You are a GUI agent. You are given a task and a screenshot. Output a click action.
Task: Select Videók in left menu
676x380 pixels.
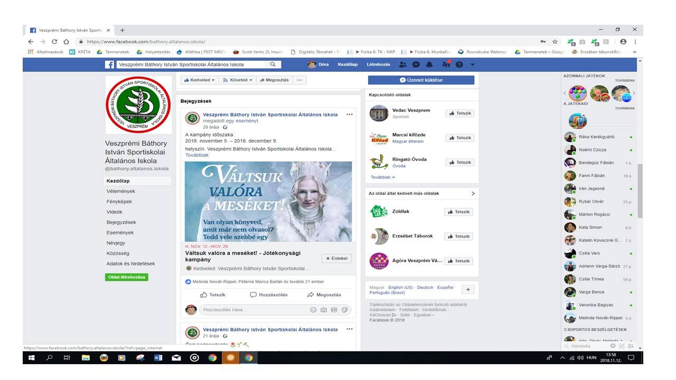tap(114, 212)
